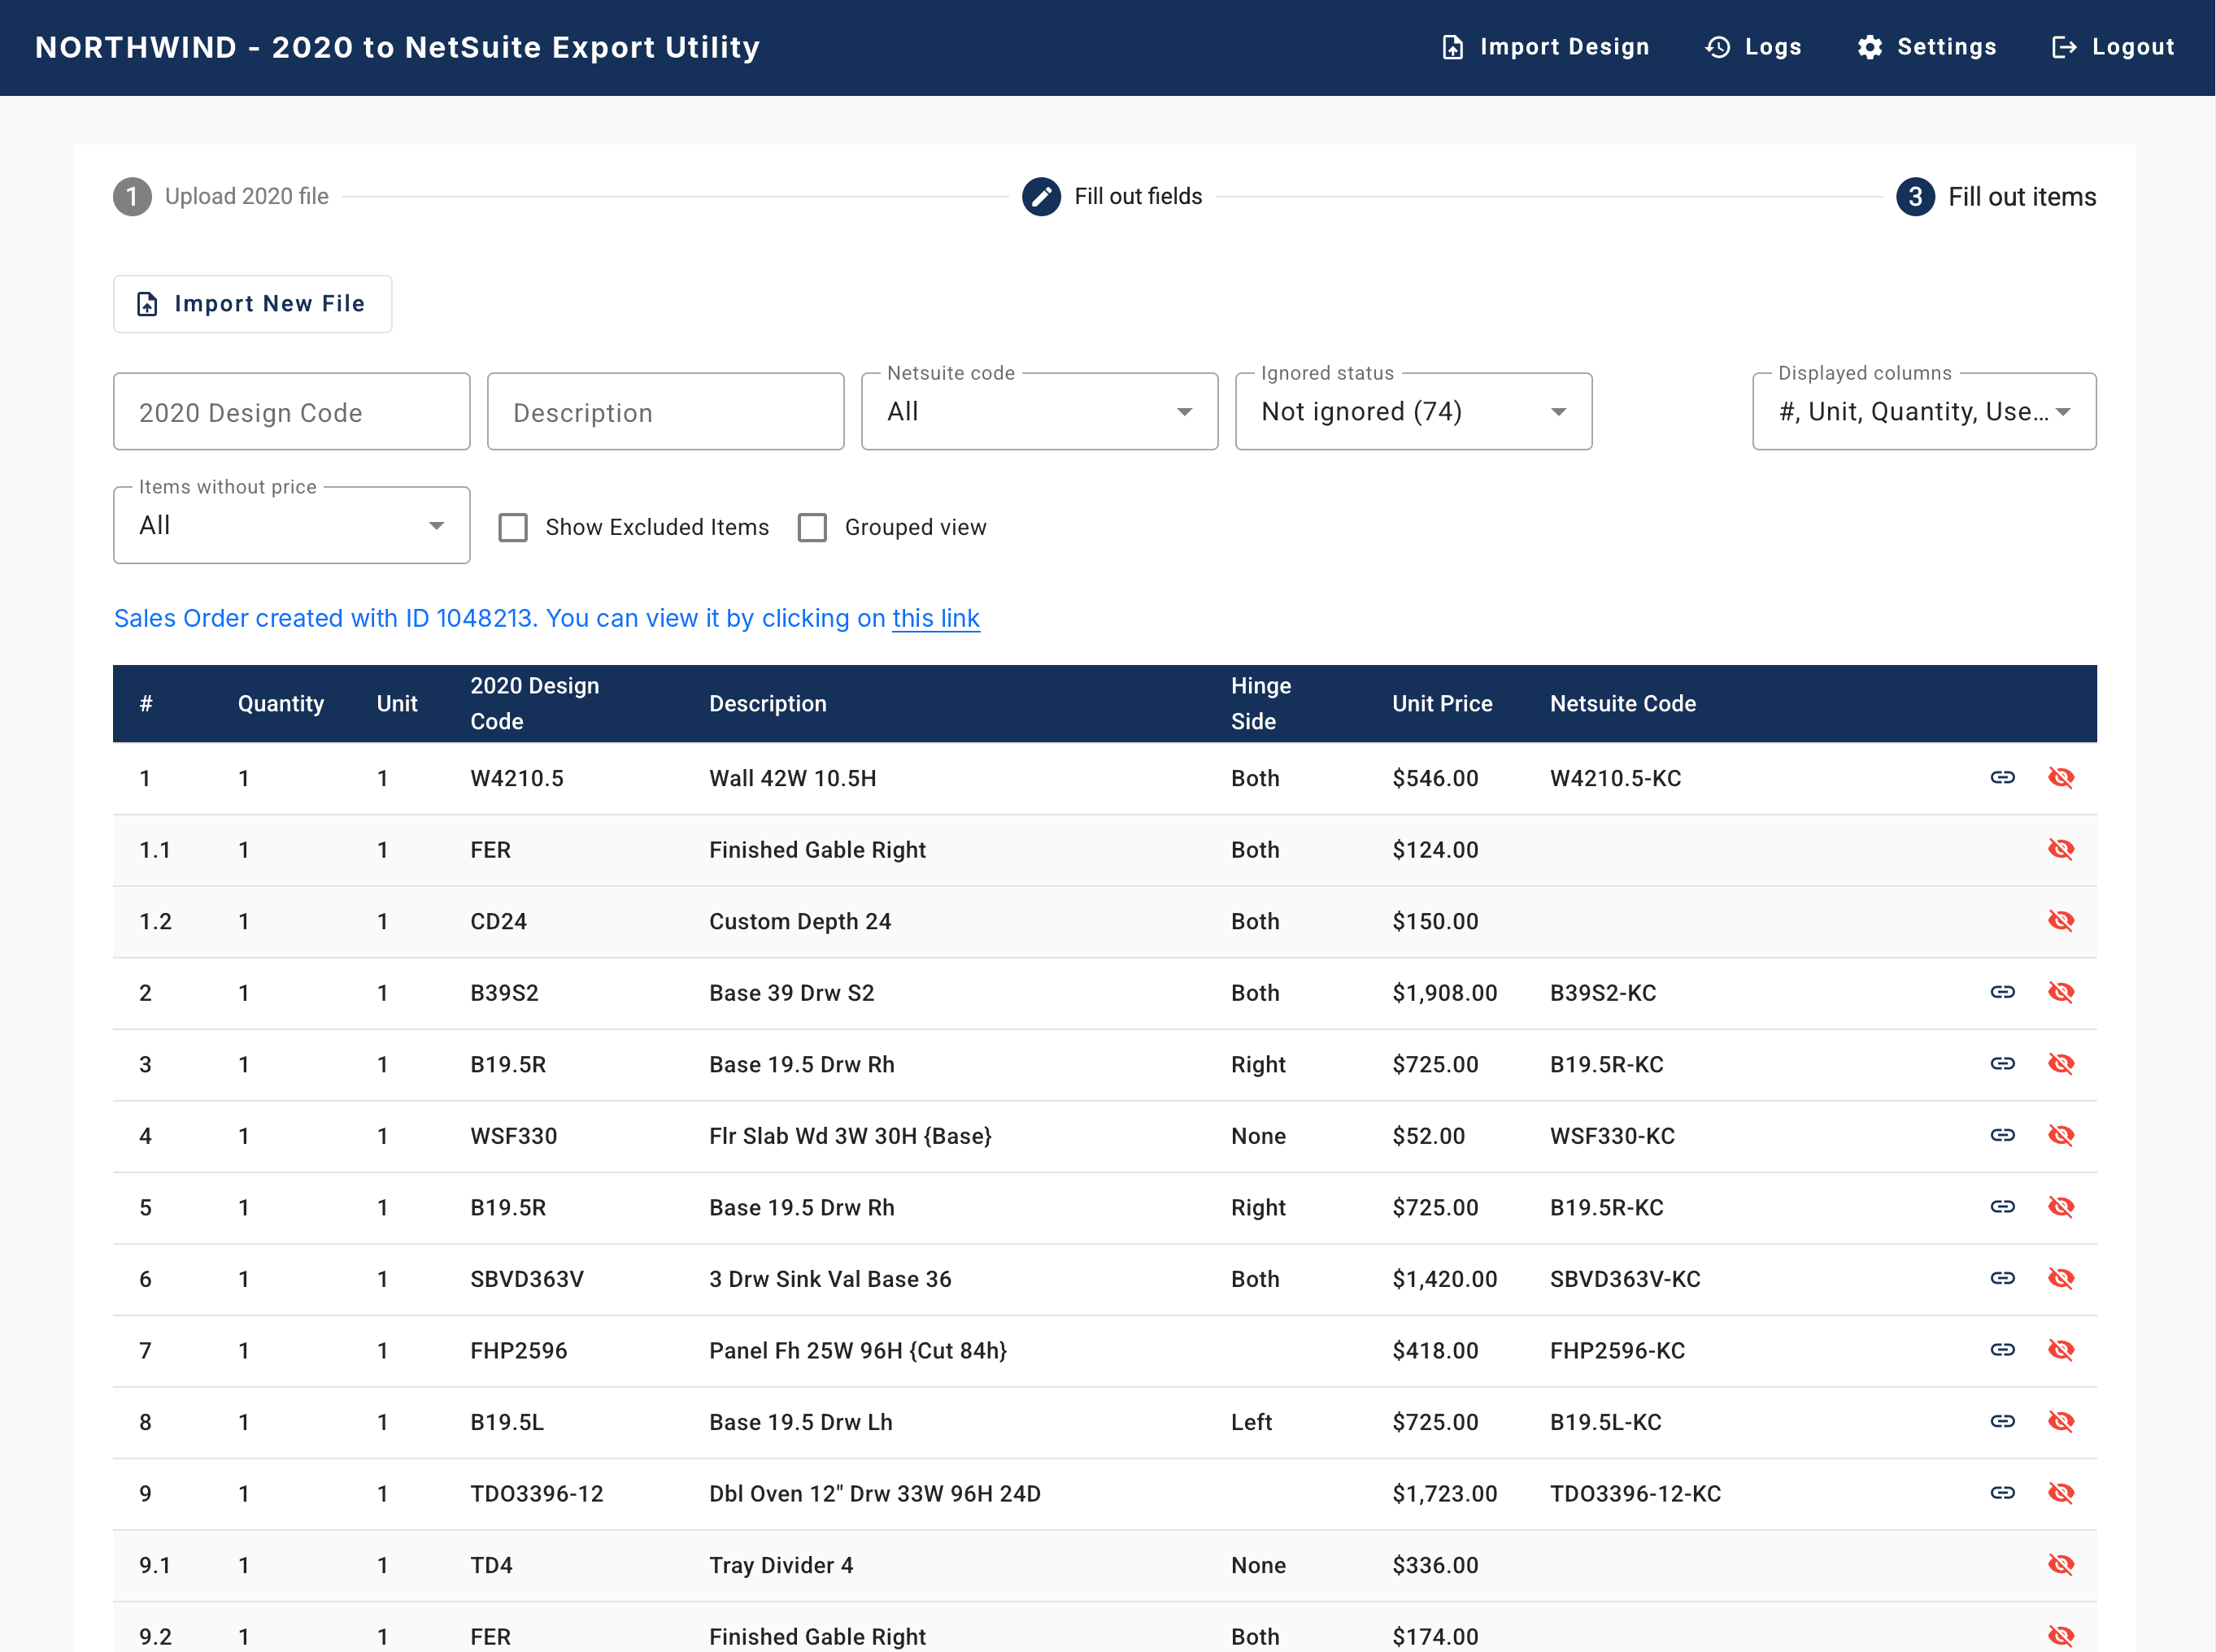2216x1652 pixels.
Task: Open the Ignored status dropdown
Action: point(1413,411)
